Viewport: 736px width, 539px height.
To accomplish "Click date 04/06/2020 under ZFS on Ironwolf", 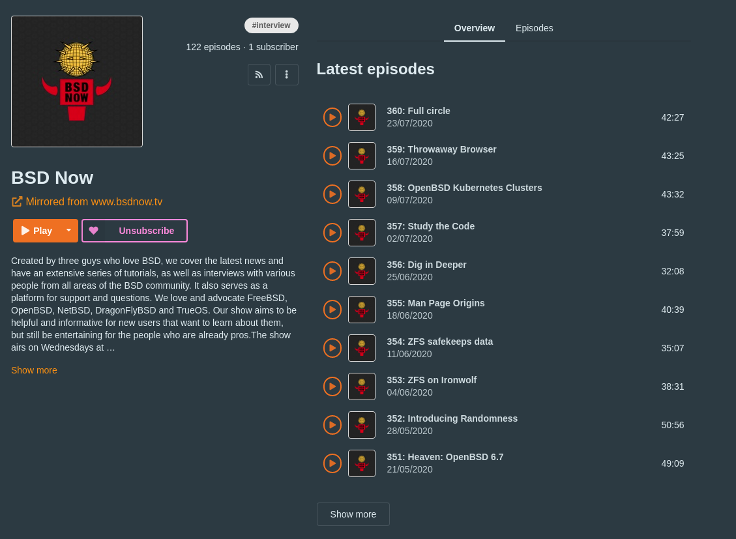I will tap(410, 392).
